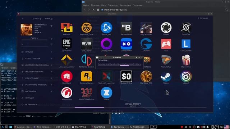Click the GalaxyClient purple ring icon
The width and height of the screenshot is (230, 129).
106,44
